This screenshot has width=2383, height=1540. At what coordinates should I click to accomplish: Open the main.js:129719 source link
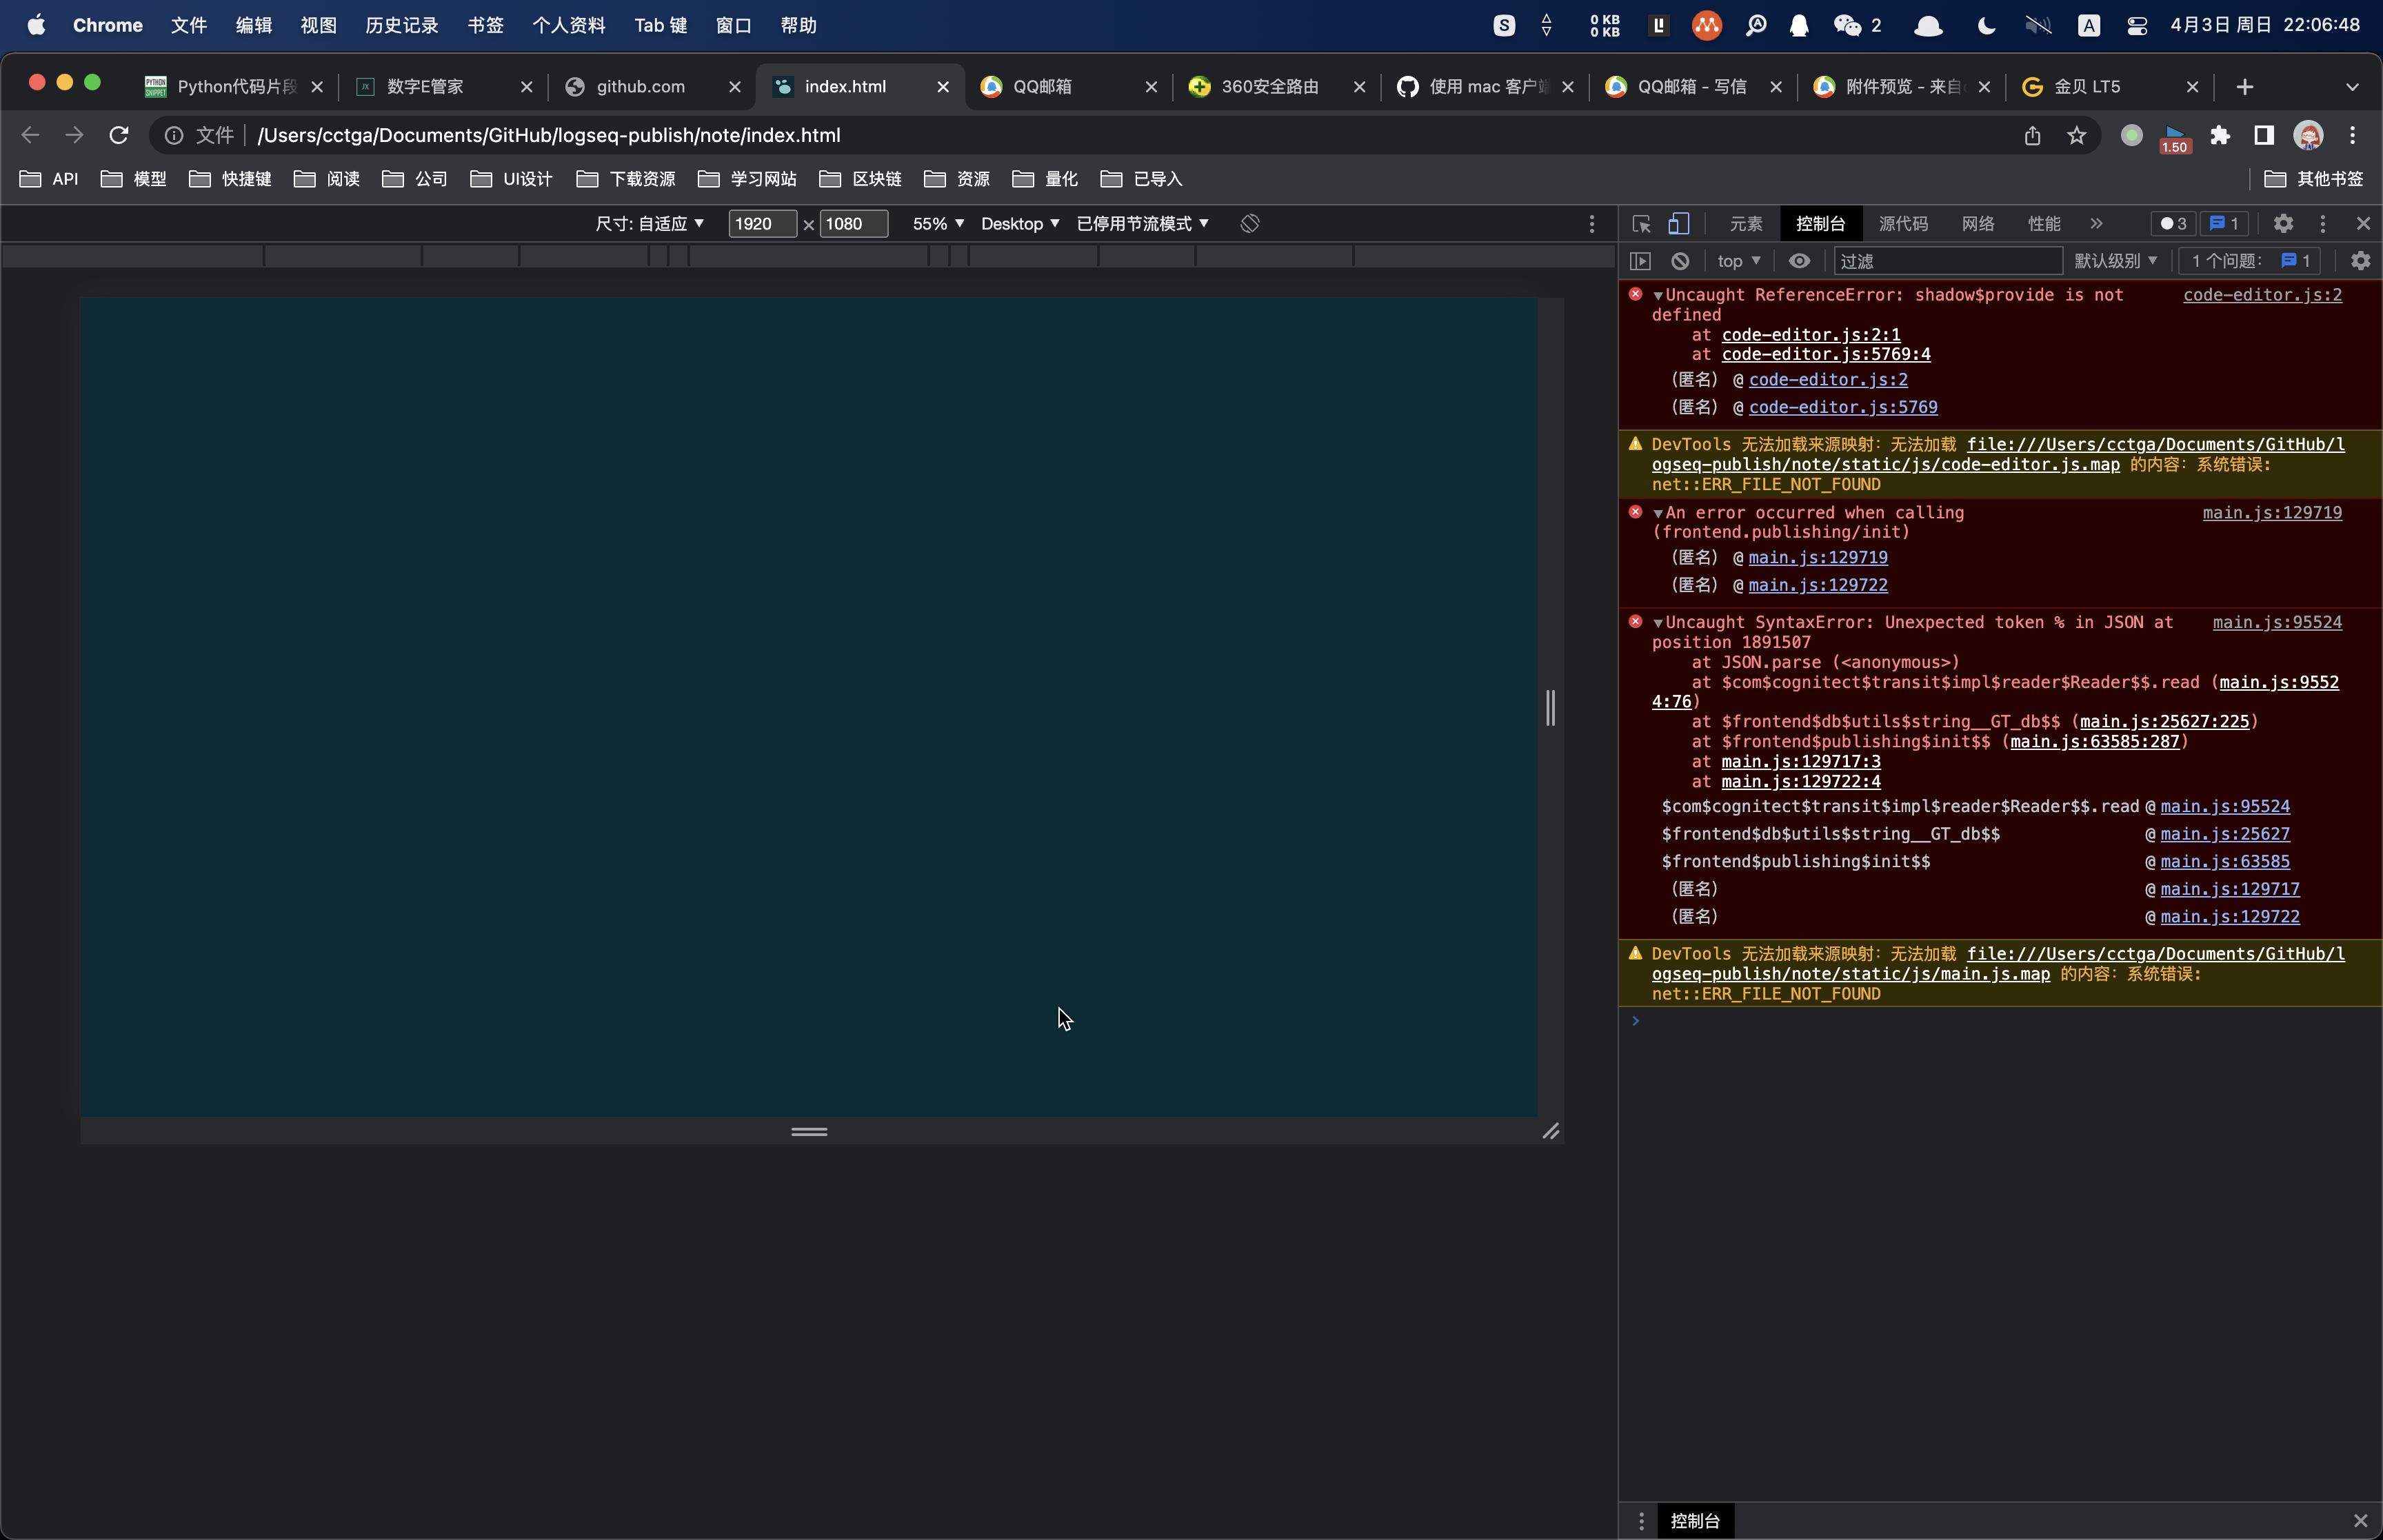[x=2271, y=513]
